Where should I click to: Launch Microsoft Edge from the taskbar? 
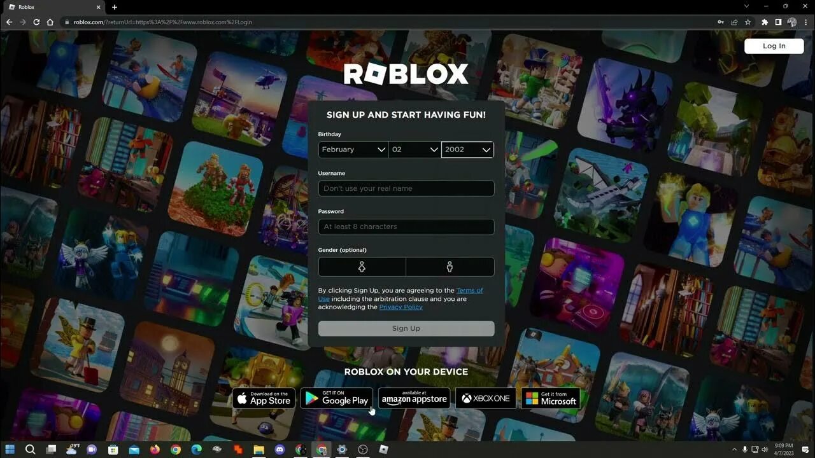tap(196, 450)
